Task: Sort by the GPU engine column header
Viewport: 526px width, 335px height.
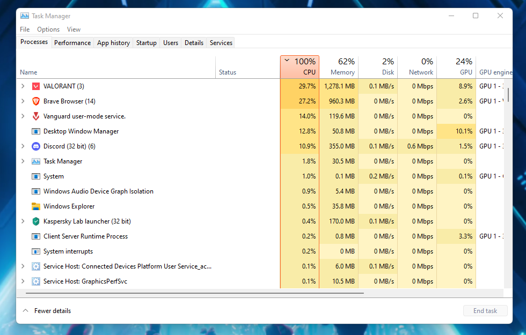Action: (x=494, y=67)
